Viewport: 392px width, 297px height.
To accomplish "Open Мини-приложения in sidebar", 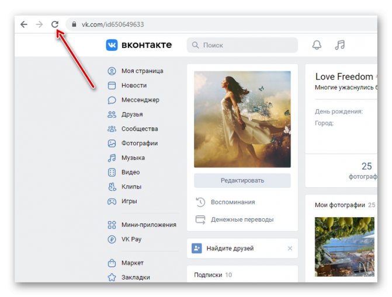I will click(x=148, y=225).
